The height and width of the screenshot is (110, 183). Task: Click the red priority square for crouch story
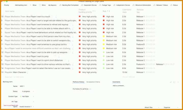(80, 16)
